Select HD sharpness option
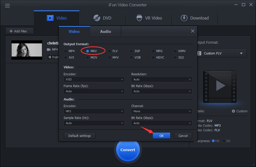256x167 pixels. [215, 141]
